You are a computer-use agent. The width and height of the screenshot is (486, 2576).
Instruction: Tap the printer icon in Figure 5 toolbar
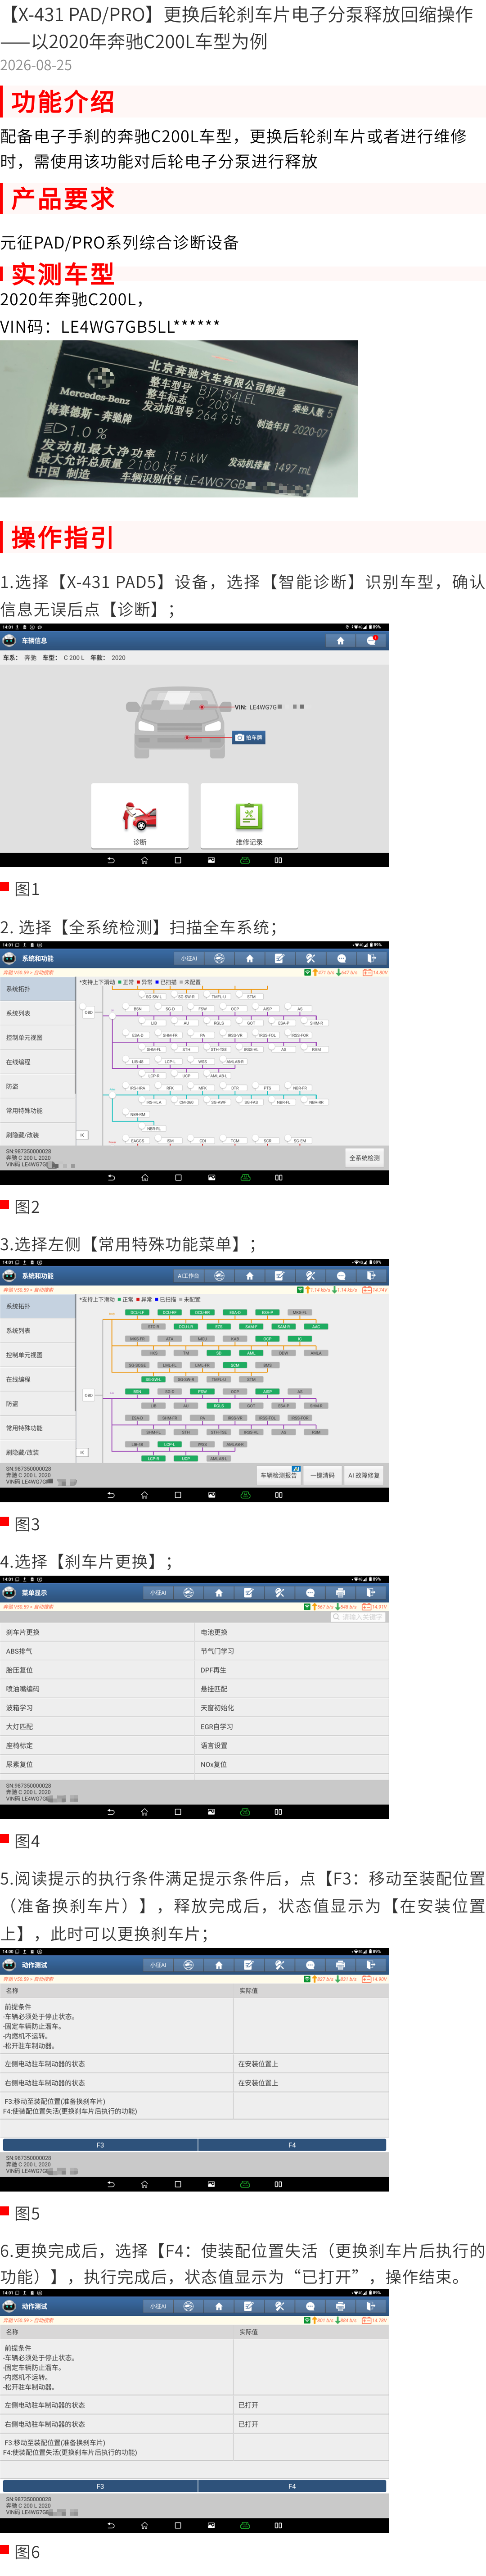coord(341,1965)
